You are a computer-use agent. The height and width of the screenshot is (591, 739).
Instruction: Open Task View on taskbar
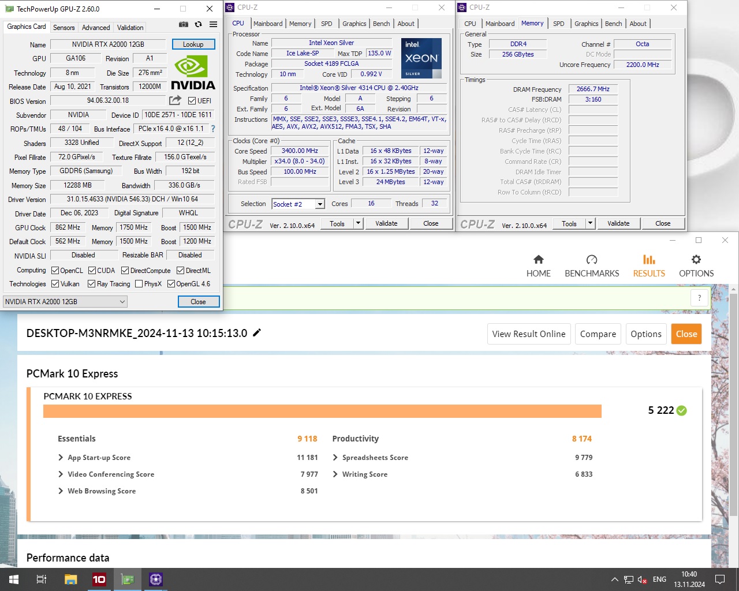(x=42, y=579)
